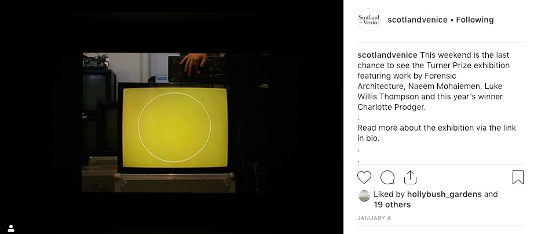Open the Scotland+Venice profile avatar
The height and width of the screenshot is (234, 534).
369,20
